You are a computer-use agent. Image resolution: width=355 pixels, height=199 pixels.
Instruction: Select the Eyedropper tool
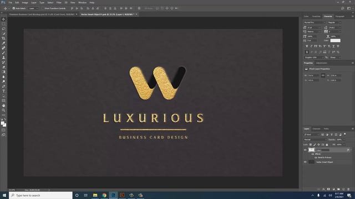3,43
